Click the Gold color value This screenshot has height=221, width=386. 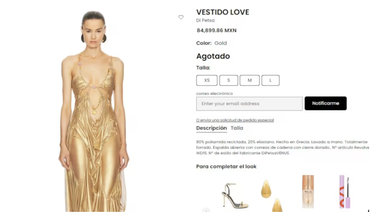coord(221,43)
